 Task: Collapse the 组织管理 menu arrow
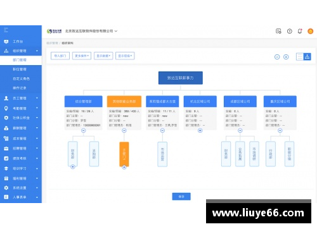(37, 51)
